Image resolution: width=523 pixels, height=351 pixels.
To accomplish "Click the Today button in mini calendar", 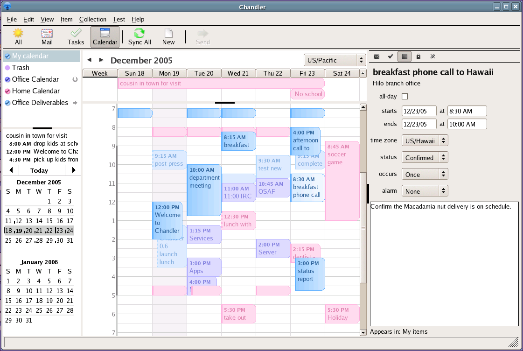I will click(39, 170).
